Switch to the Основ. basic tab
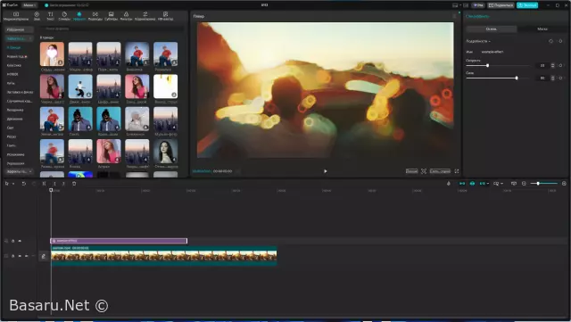 click(x=492, y=29)
